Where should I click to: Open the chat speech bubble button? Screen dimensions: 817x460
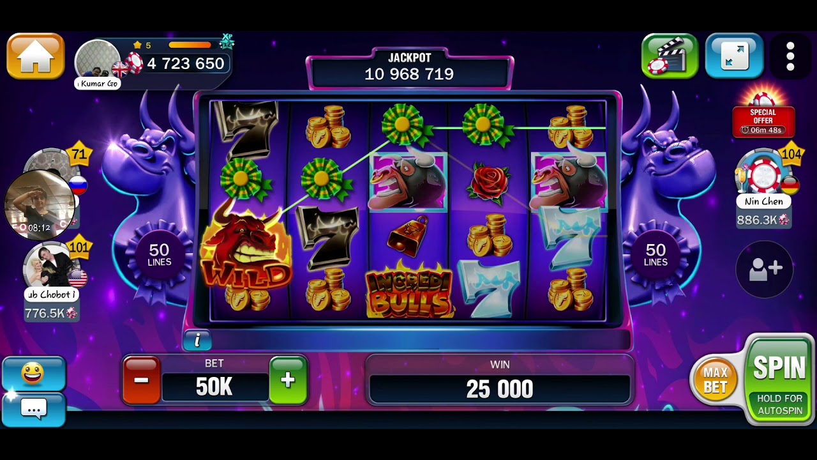click(x=33, y=408)
